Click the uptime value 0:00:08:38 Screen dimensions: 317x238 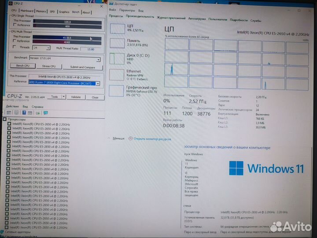coord(173,126)
